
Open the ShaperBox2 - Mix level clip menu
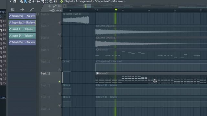97,62
